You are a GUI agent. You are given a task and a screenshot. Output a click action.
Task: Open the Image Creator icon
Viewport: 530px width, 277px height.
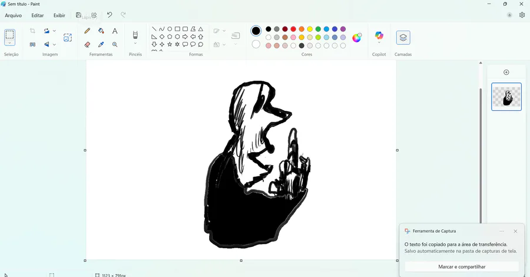coord(68,38)
